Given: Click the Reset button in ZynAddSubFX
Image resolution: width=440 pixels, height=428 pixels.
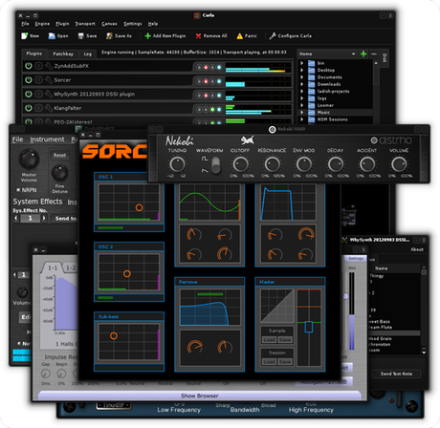Looking at the screenshot, I should (x=59, y=155).
